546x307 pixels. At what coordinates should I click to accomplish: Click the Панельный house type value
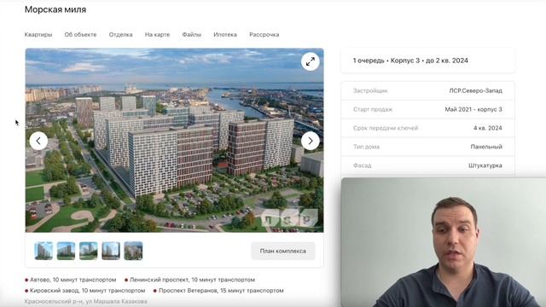pyautogui.click(x=486, y=147)
